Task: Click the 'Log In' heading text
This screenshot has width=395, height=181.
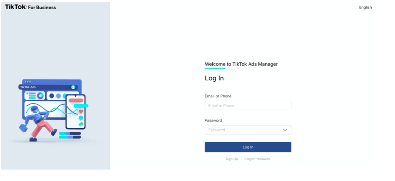Action: pos(214,78)
